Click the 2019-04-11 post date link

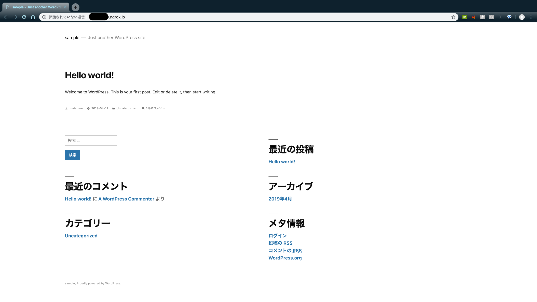[100, 108]
